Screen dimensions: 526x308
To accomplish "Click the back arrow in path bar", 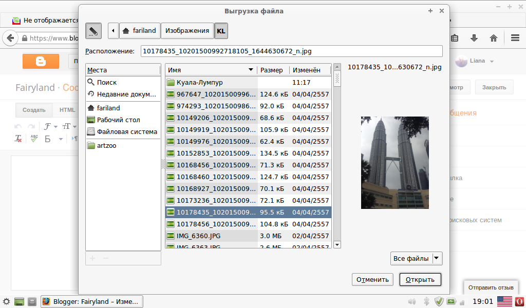I will coord(113,31).
